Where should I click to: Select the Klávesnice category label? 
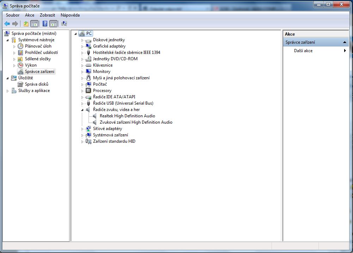[x=103, y=65]
